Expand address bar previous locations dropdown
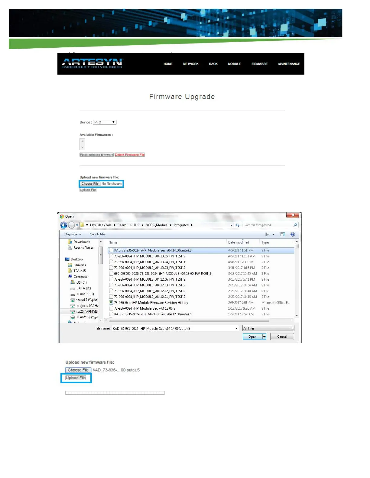370x478 pixels. [x=231, y=225]
